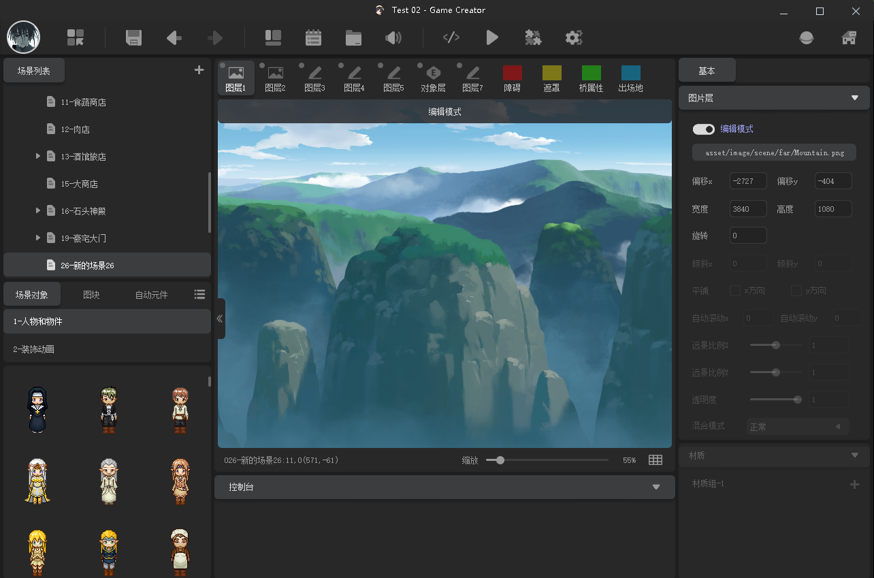Toggle visibility dot of 图层3

click(302, 65)
